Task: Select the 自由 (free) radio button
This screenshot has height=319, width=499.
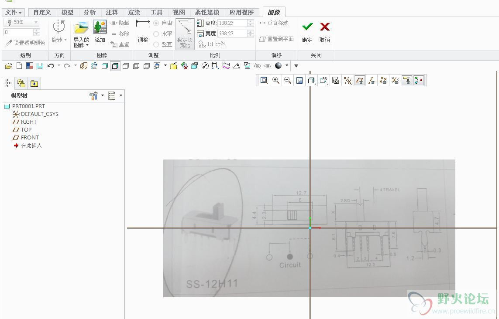Action: click(x=156, y=23)
